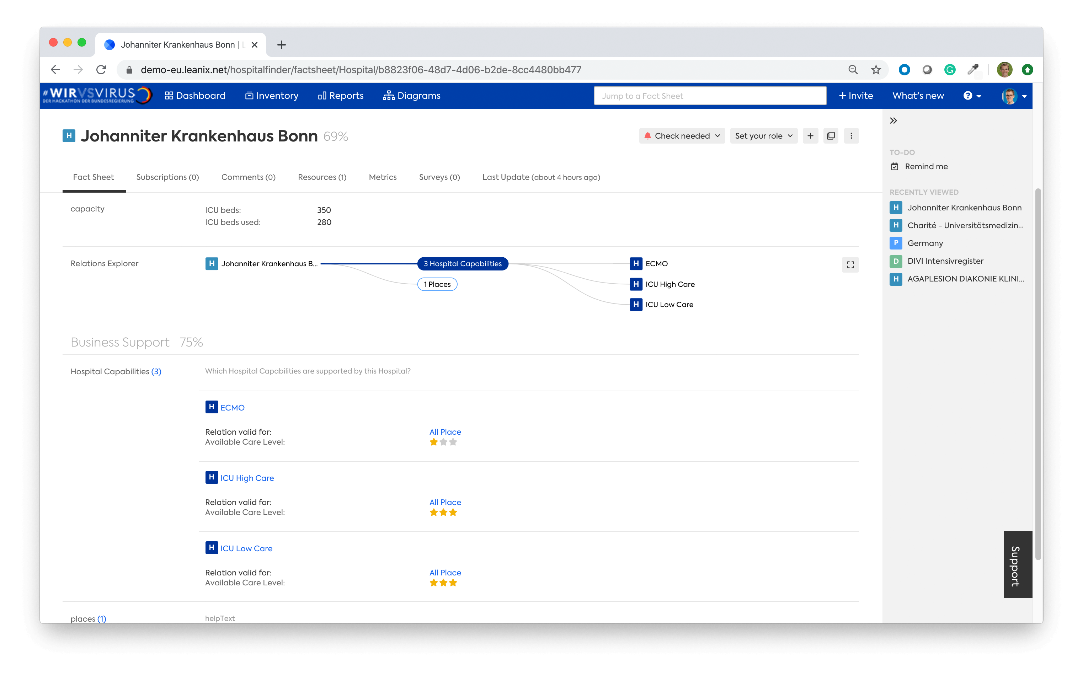Open the Inventory menu
This screenshot has width=1083, height=676.
tap(271, 96)
